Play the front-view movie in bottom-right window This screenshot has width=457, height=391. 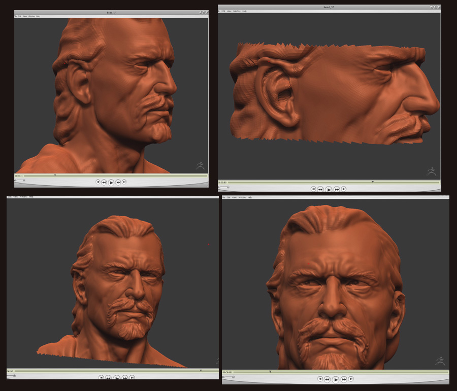pos(336,380)
